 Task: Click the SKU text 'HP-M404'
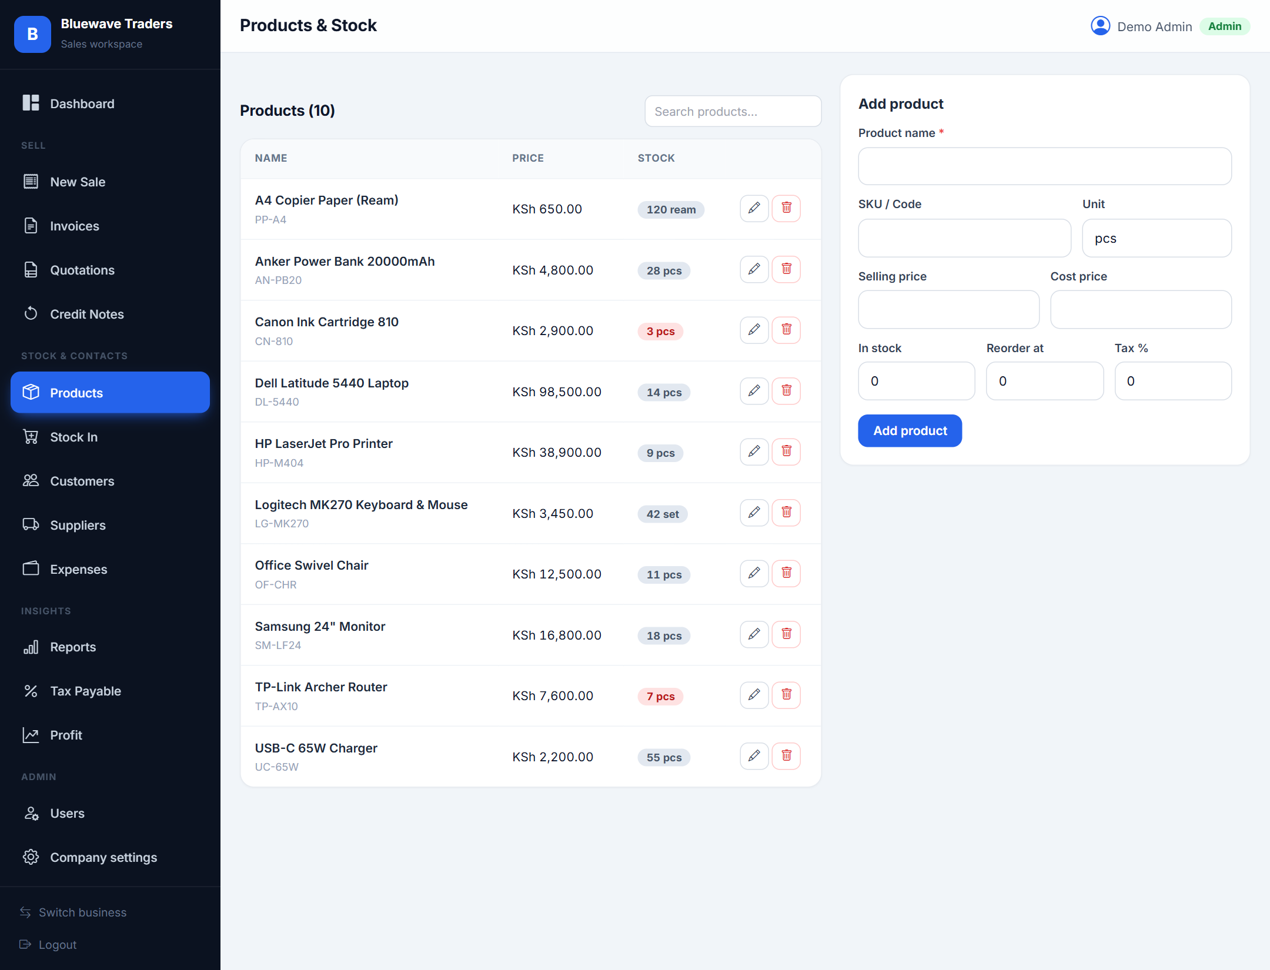(279, 463)
